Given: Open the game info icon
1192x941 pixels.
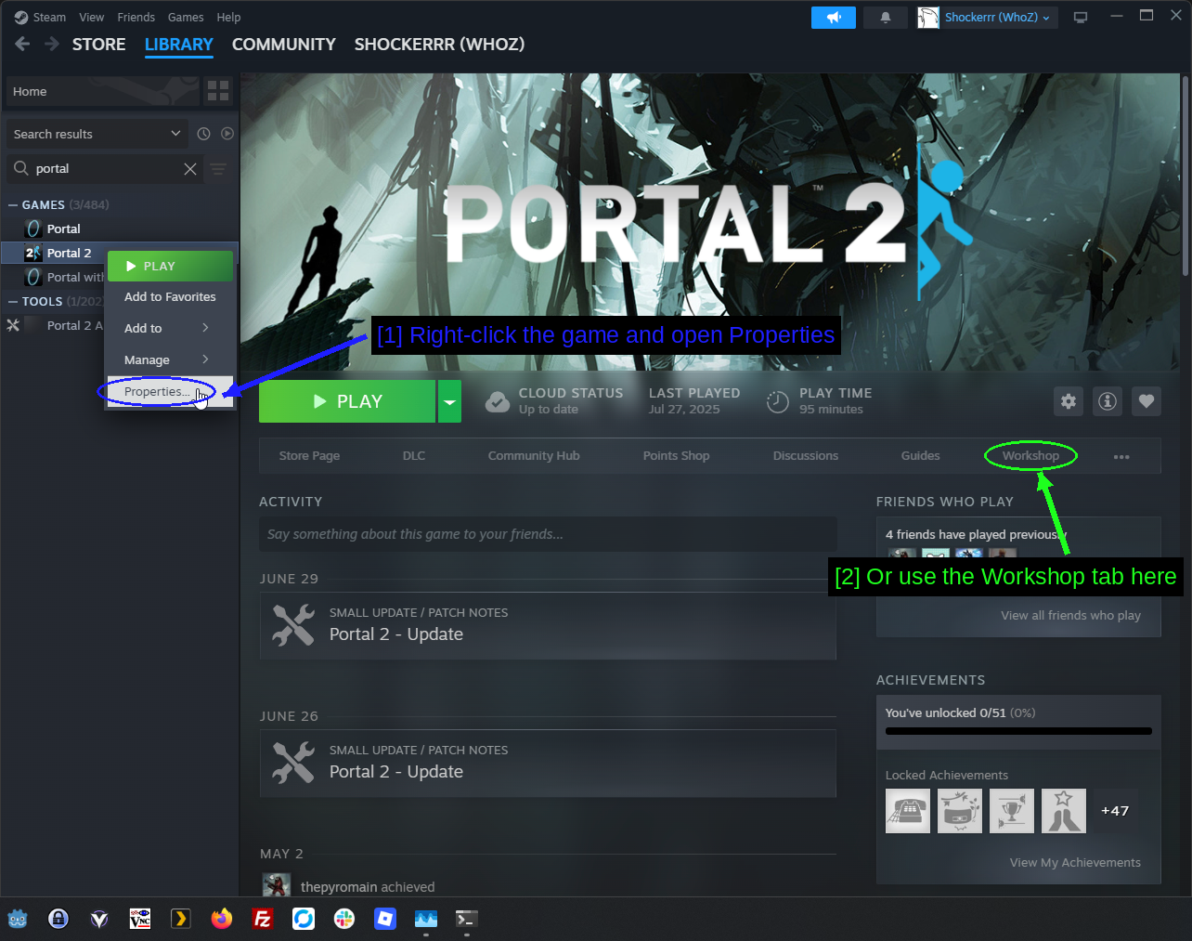Looking at the screenshot, I should point(1108,401).
